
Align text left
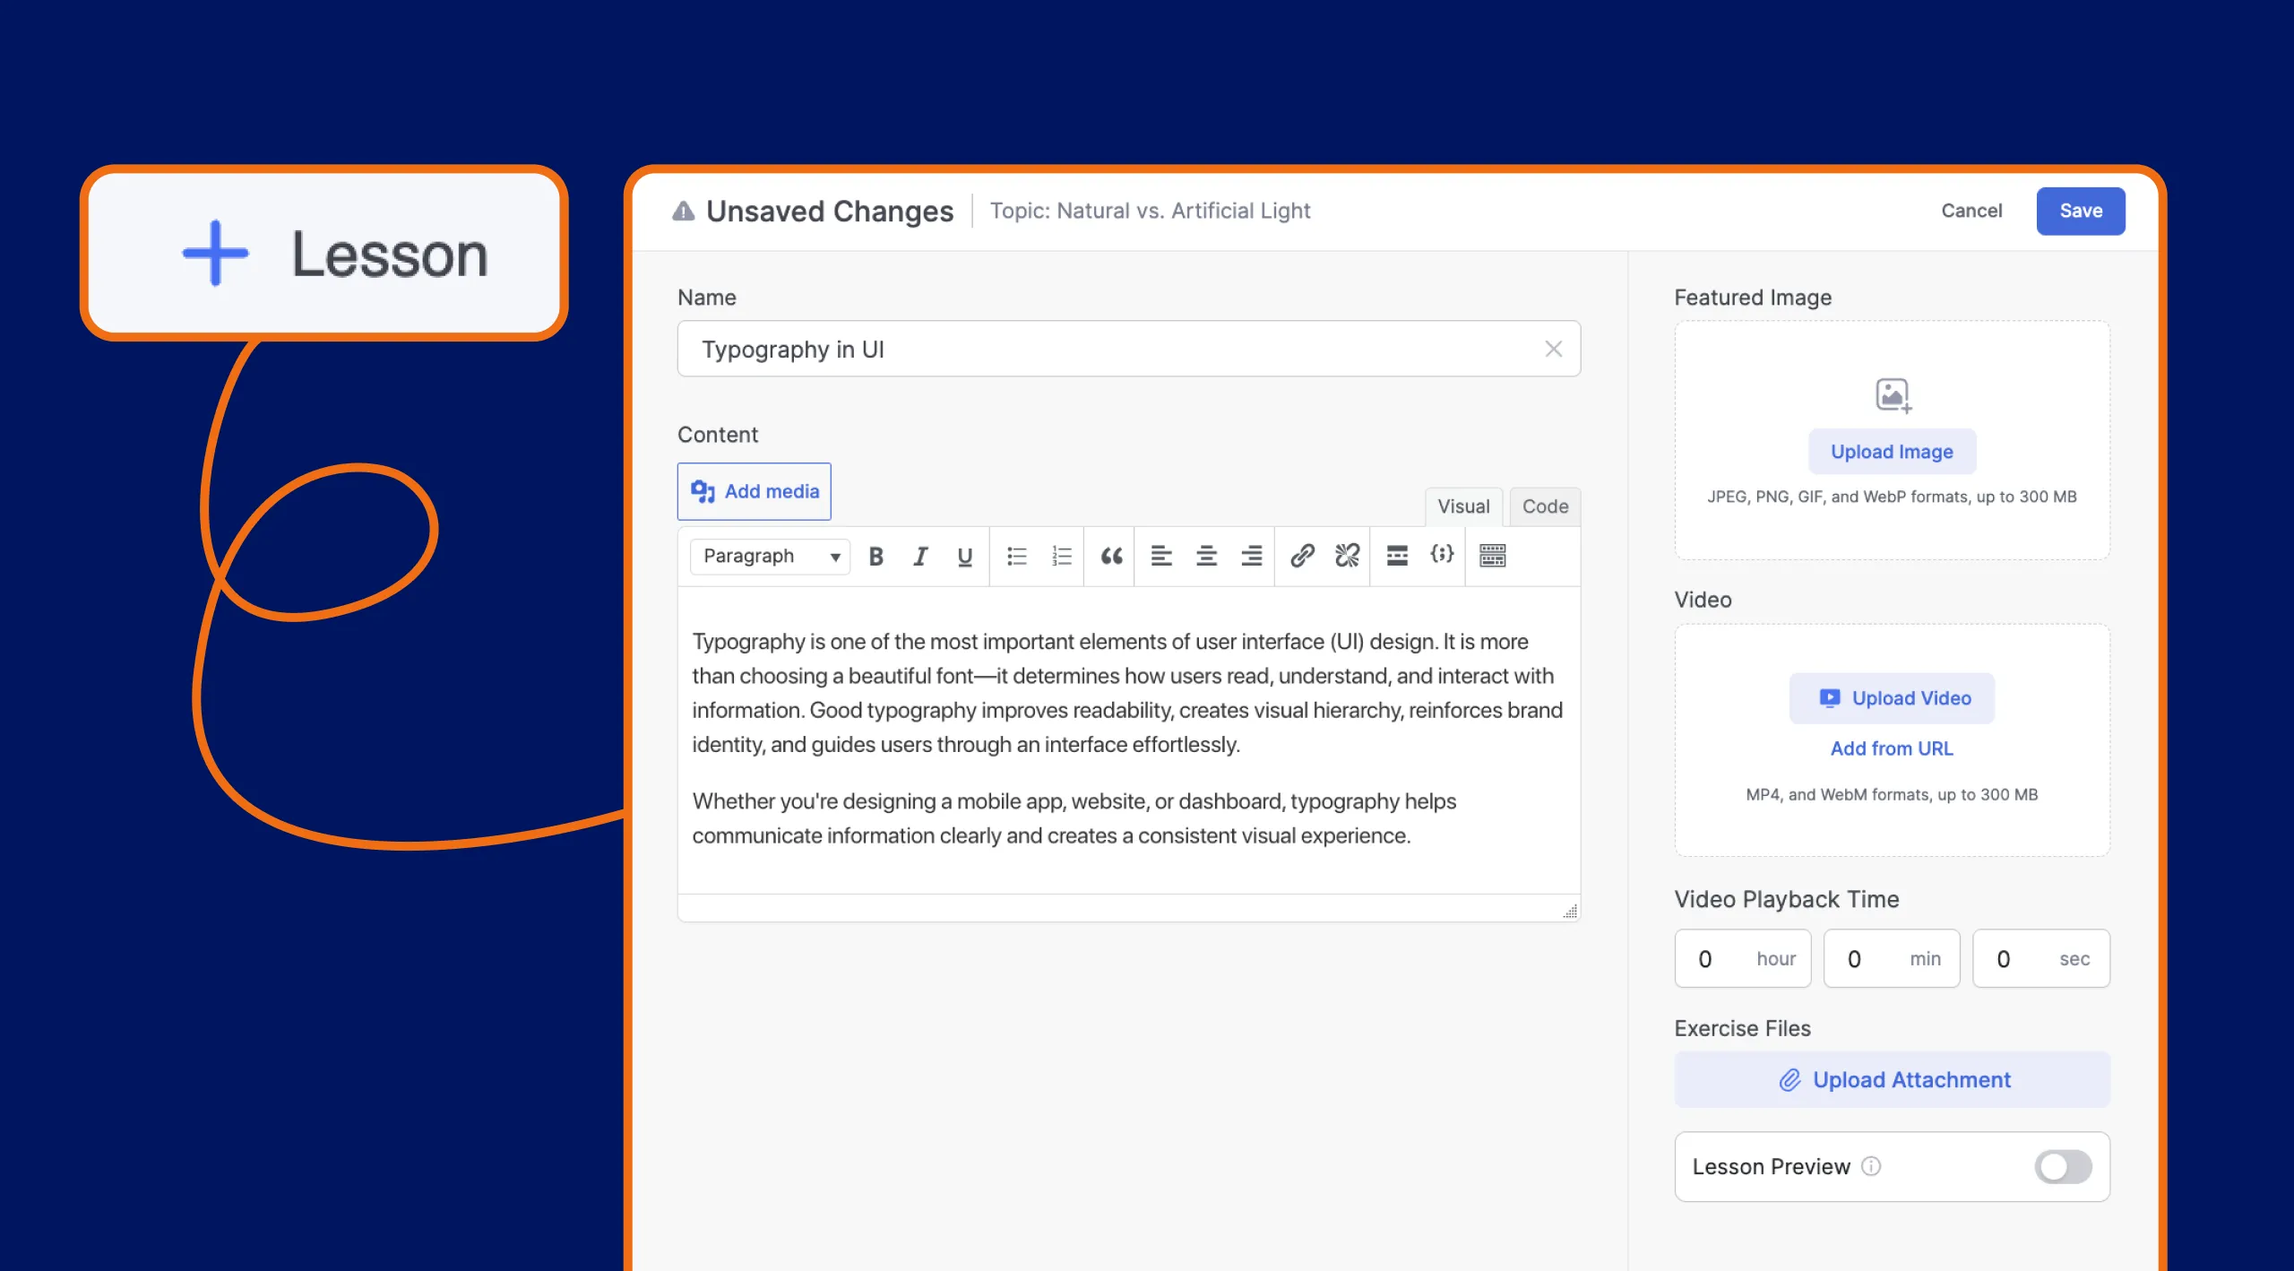pos(1161,557)
